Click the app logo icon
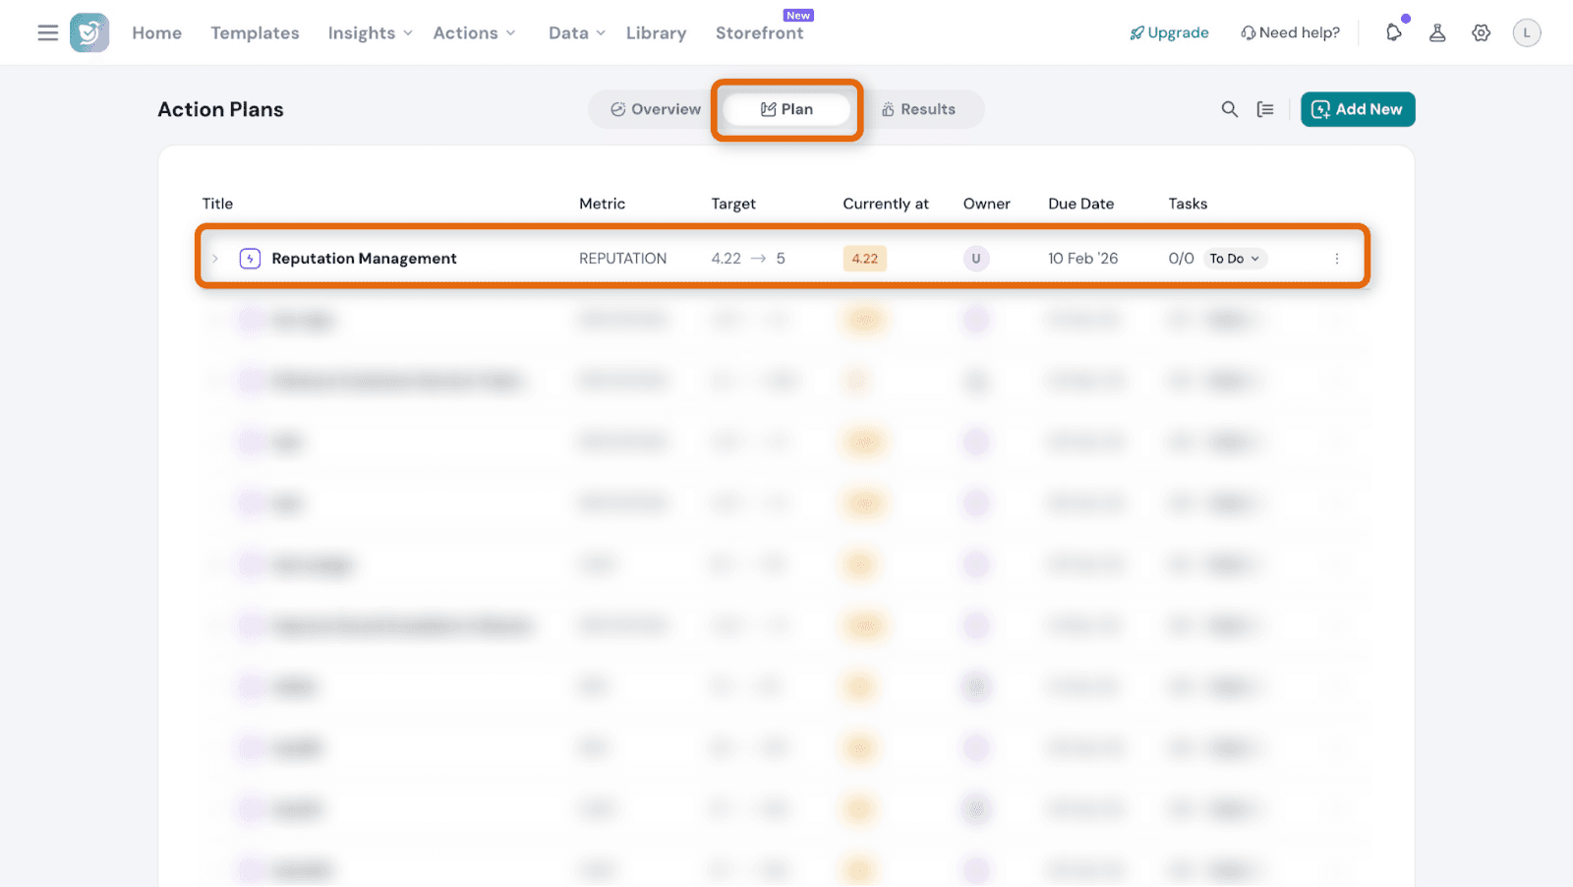Image resolution: width=1573 pixels, height=887 pixels. [89, 32]
